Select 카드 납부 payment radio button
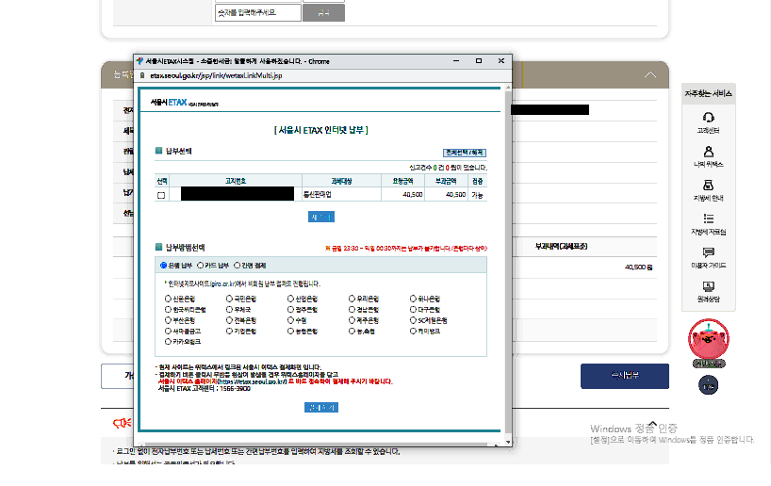771x486 pixels. click(x=200, y=266)
